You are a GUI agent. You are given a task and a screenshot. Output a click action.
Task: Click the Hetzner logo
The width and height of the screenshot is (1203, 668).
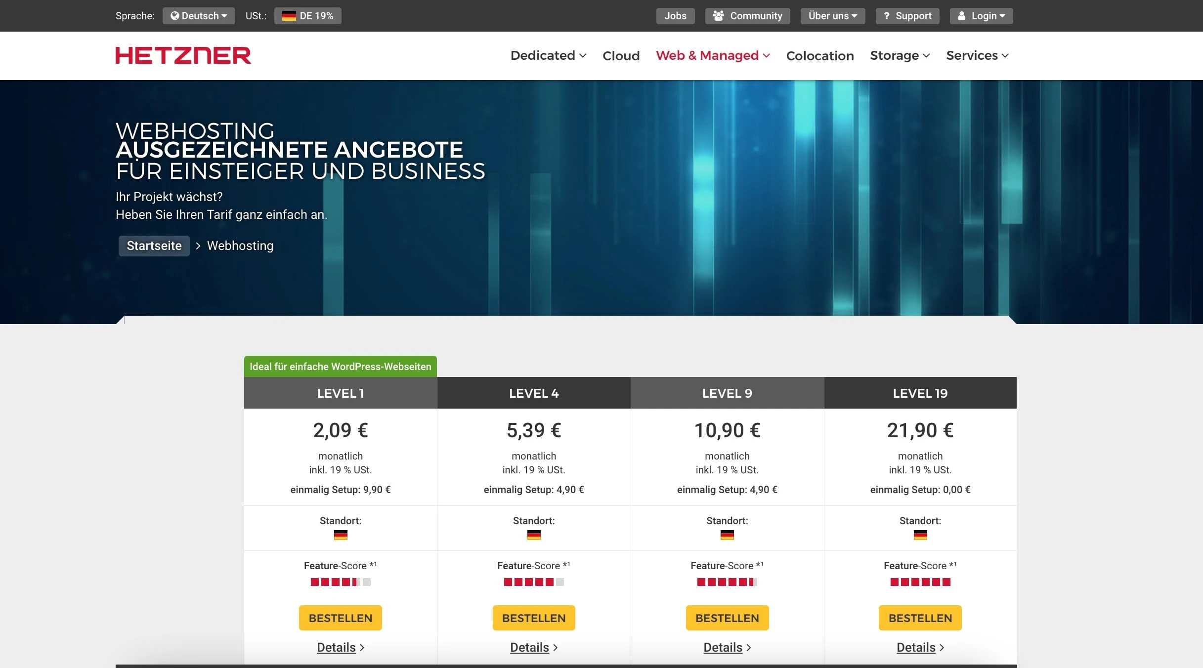(x=183, y=55)
